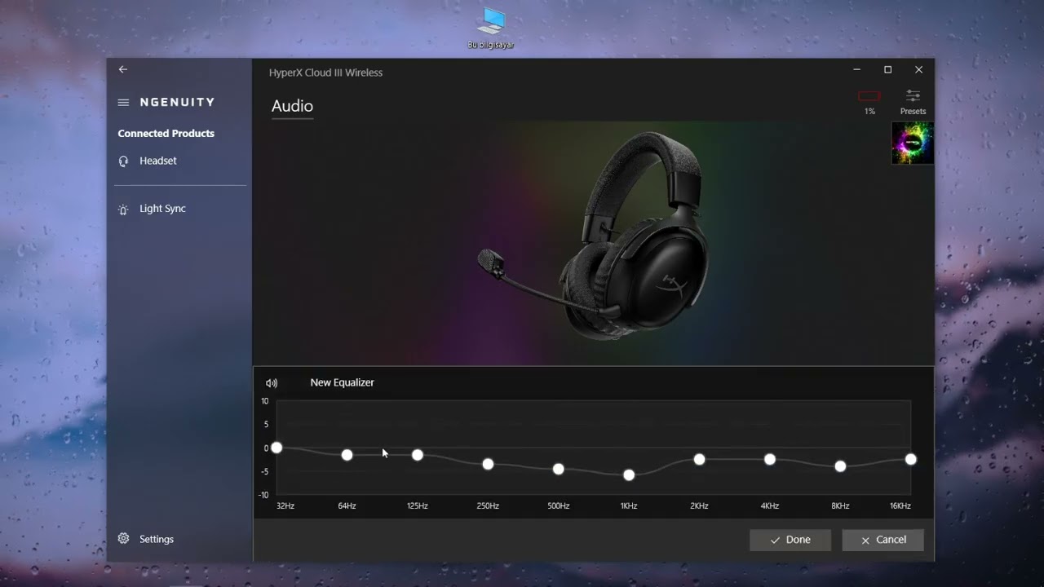
Task: Click the Light Sync bulb icon
Action: 123,210
